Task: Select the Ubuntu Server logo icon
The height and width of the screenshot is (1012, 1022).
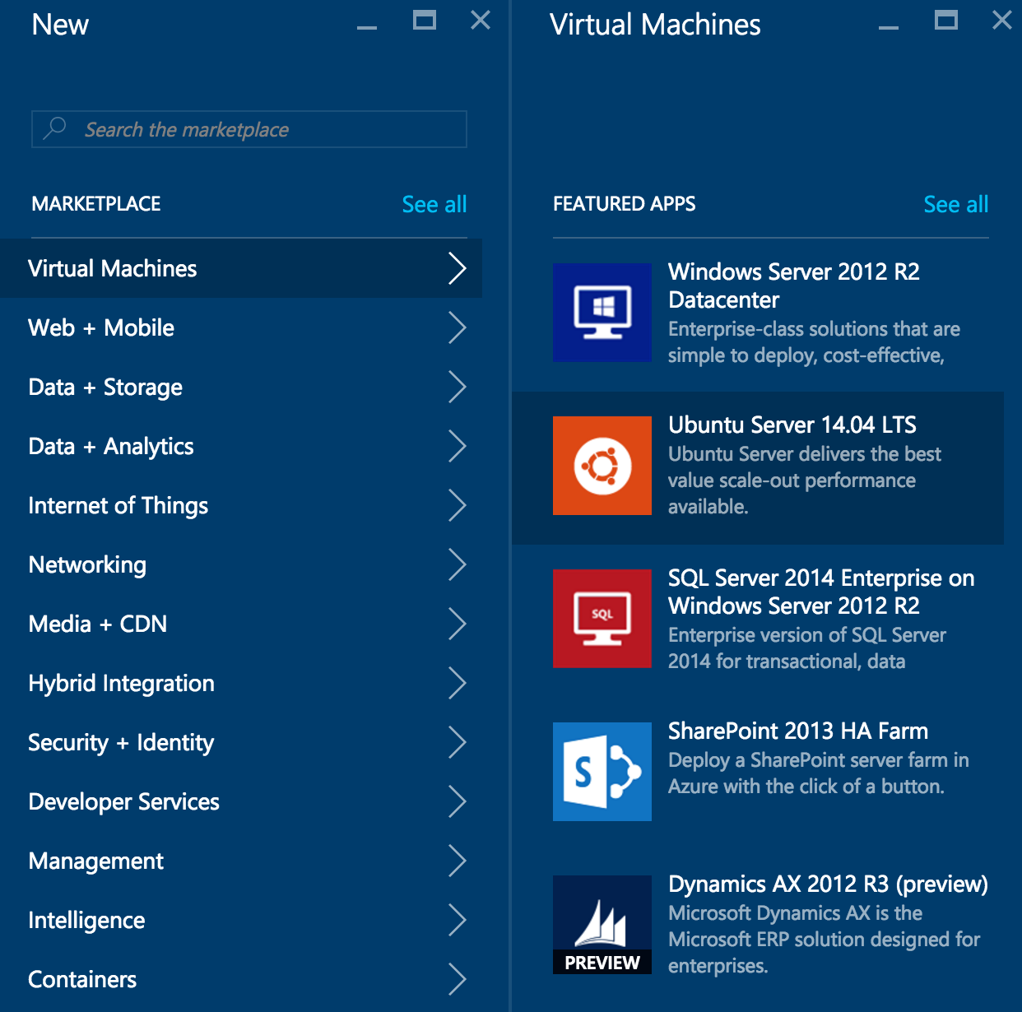Action: pos(602,466)
